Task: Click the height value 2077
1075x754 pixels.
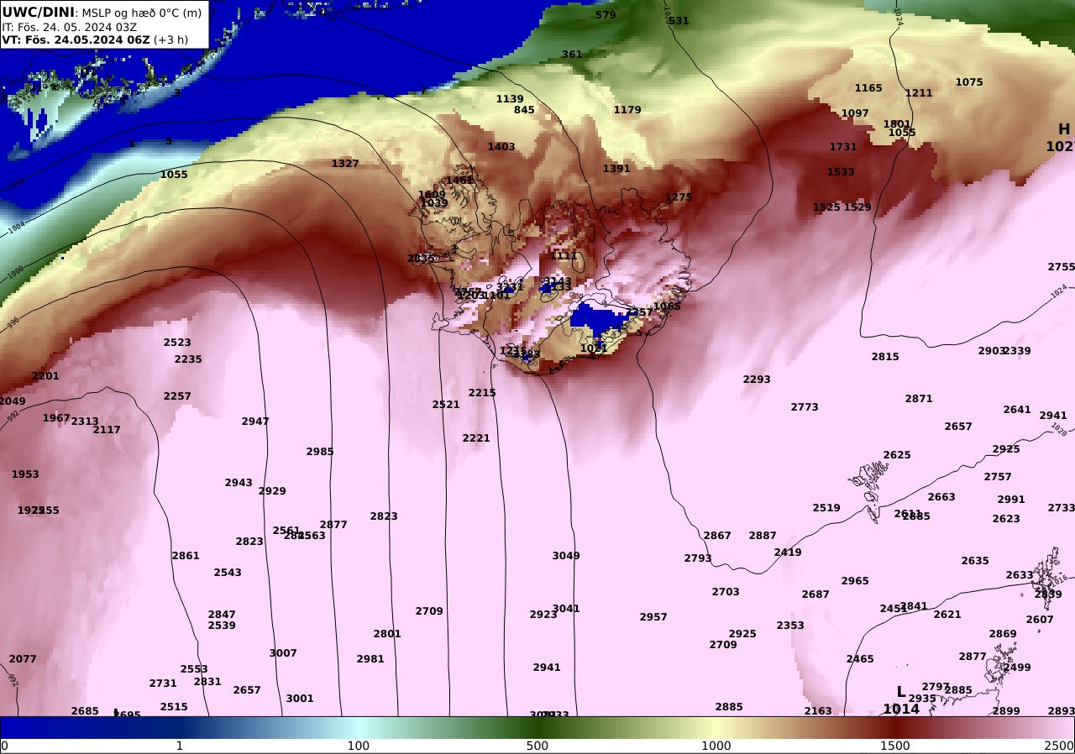Action: 23,659
